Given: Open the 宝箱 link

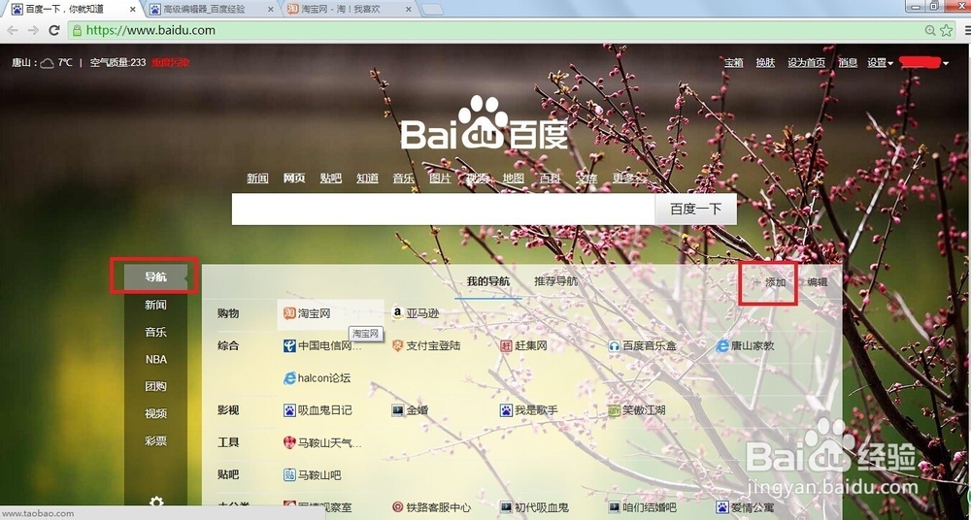Looking at the screenshot, I should click(734, 62).
